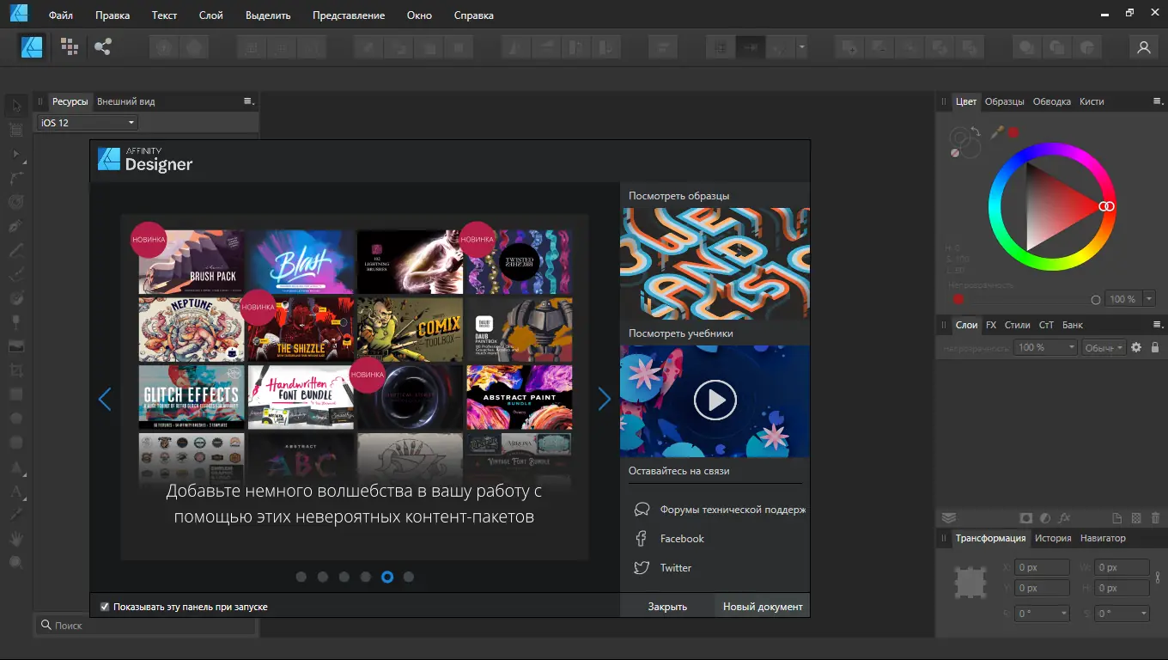Image resolution: width=1168 pixels, height=660 pixels.
Task: Open the iOS 12 dropdown in Ресурсы
Action: click(x=88, y=123)
